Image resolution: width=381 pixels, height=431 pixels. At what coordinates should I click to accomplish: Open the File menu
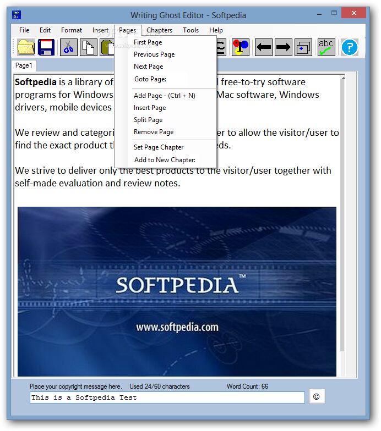point(24,30)
